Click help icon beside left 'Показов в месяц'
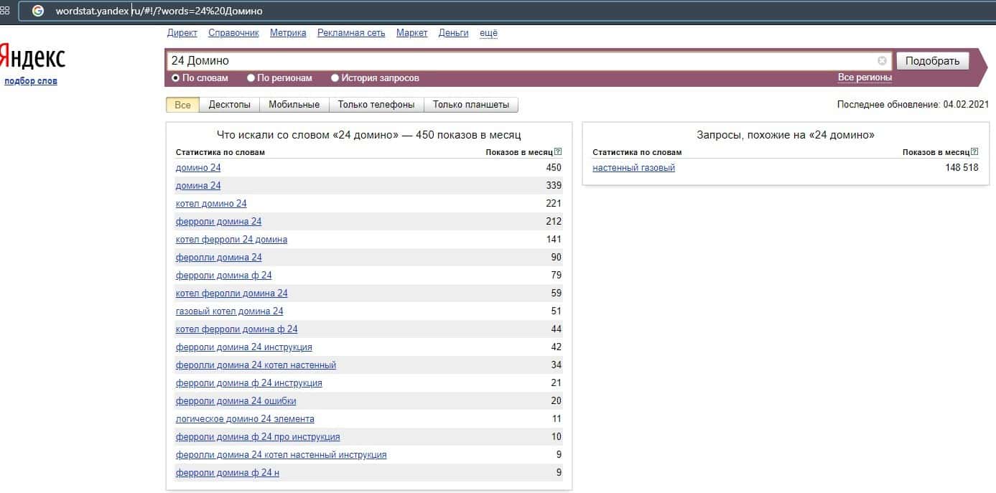 [558, 152]
